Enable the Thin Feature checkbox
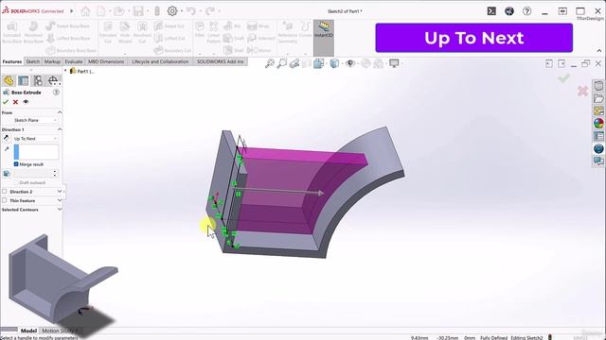 [x=5, y=200]
